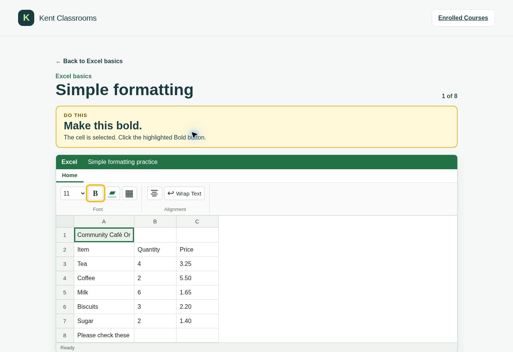513x352 pixels.
Task: Select the "Please check these" cell
Action: pyautogui.click(x=104, y=335)
